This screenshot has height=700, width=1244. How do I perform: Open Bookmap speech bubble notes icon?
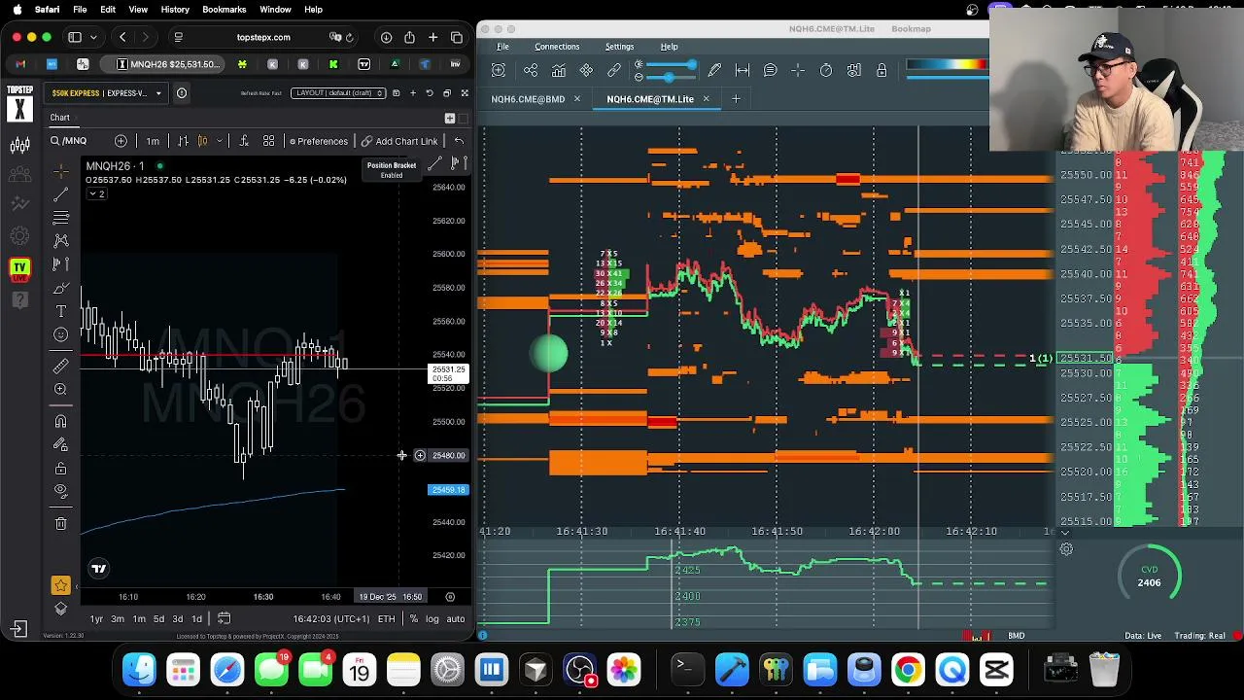coord(770,70)
